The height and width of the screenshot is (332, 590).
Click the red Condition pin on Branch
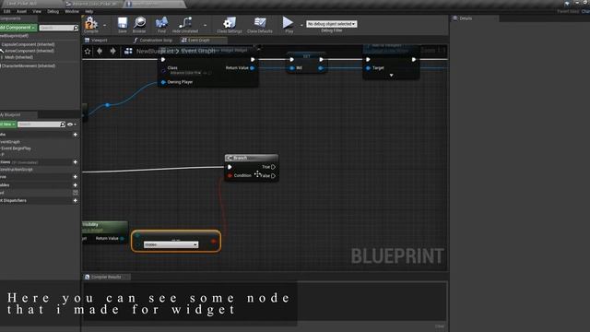point(230,176)
